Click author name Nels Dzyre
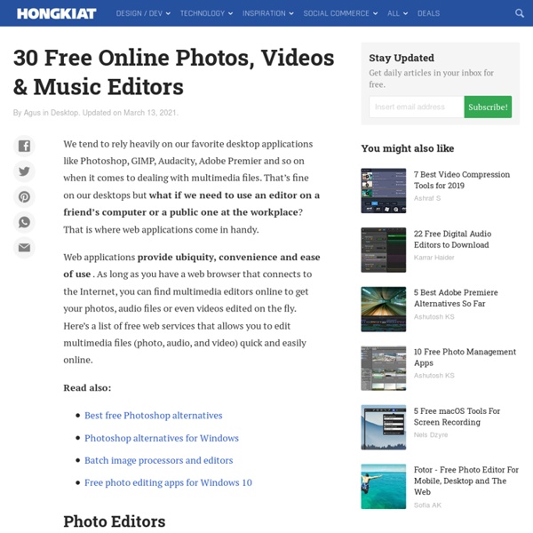This screenshot has height=533, width=533. [x=431, y=434]
